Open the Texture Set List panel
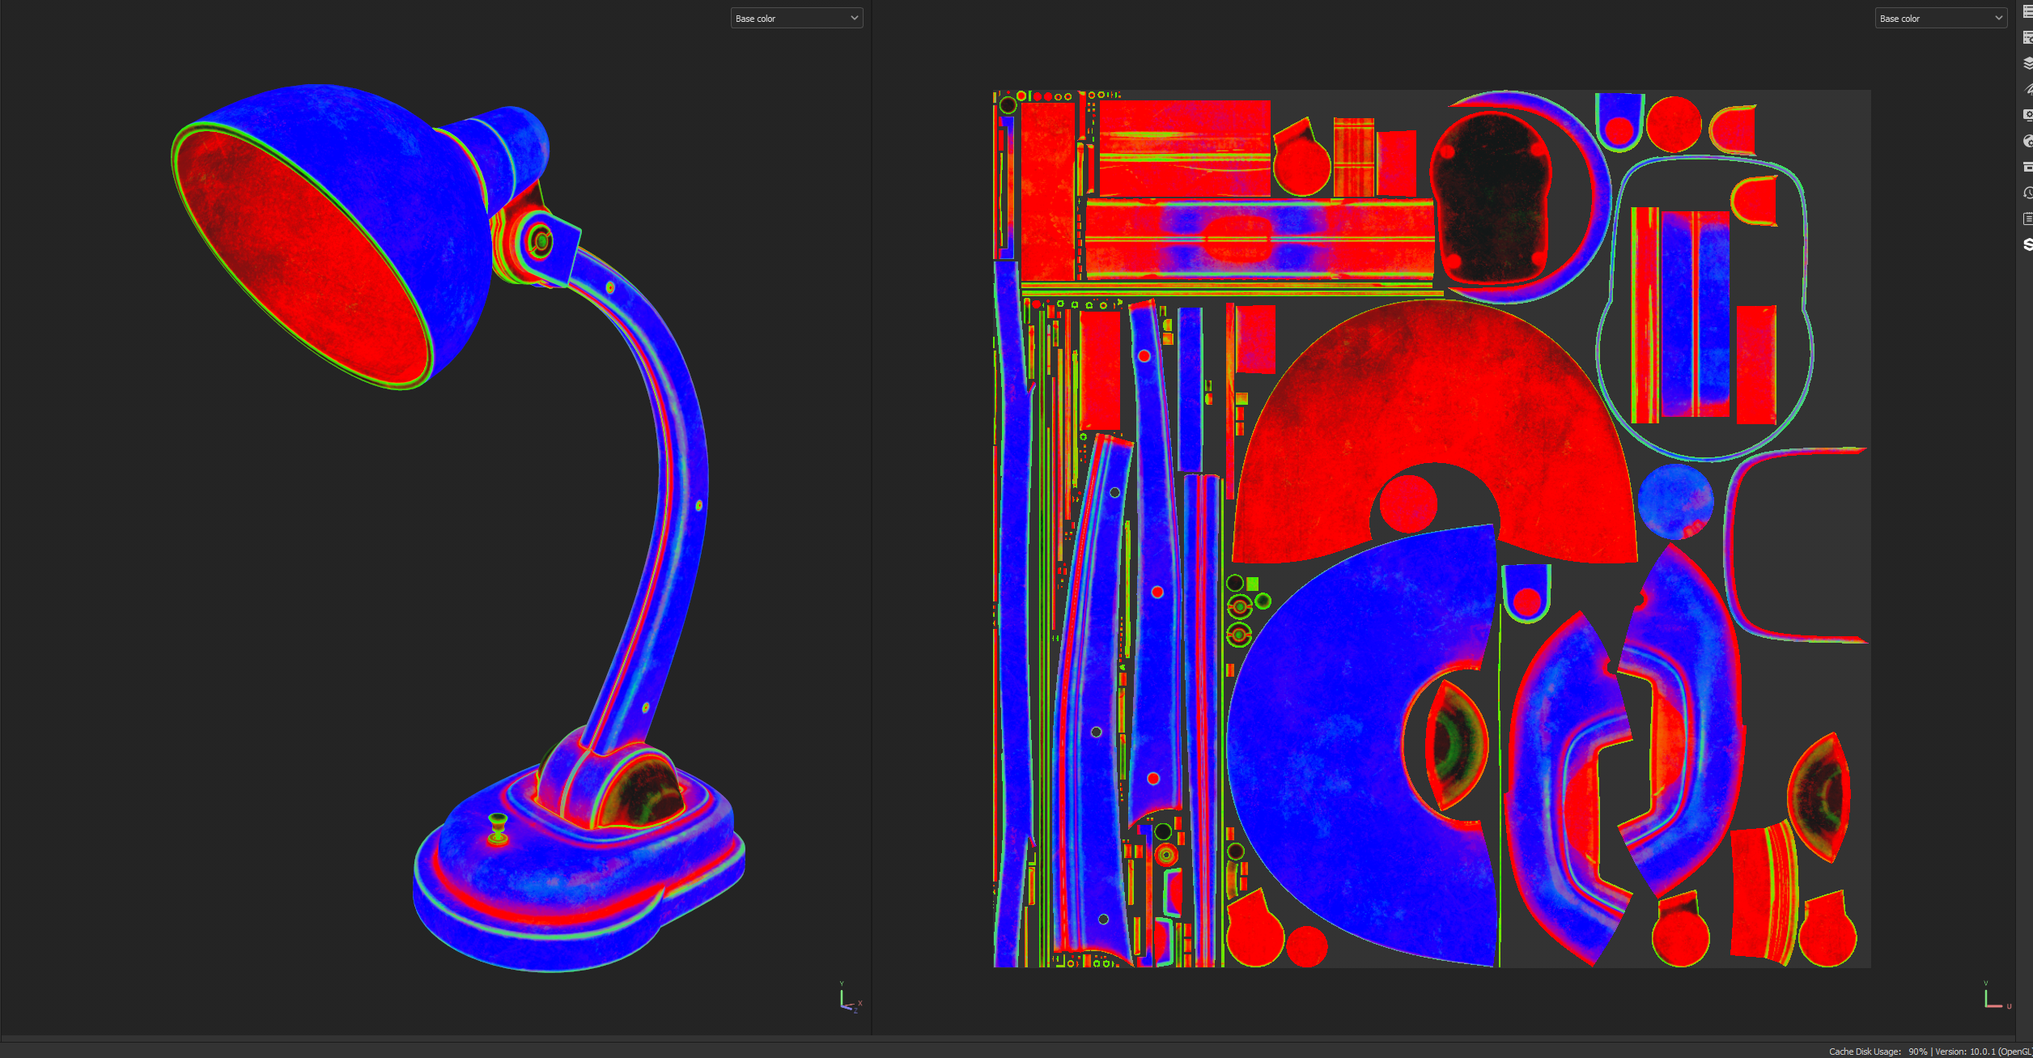This screenshot has width=2033, height=1058. pos(2027,12)
